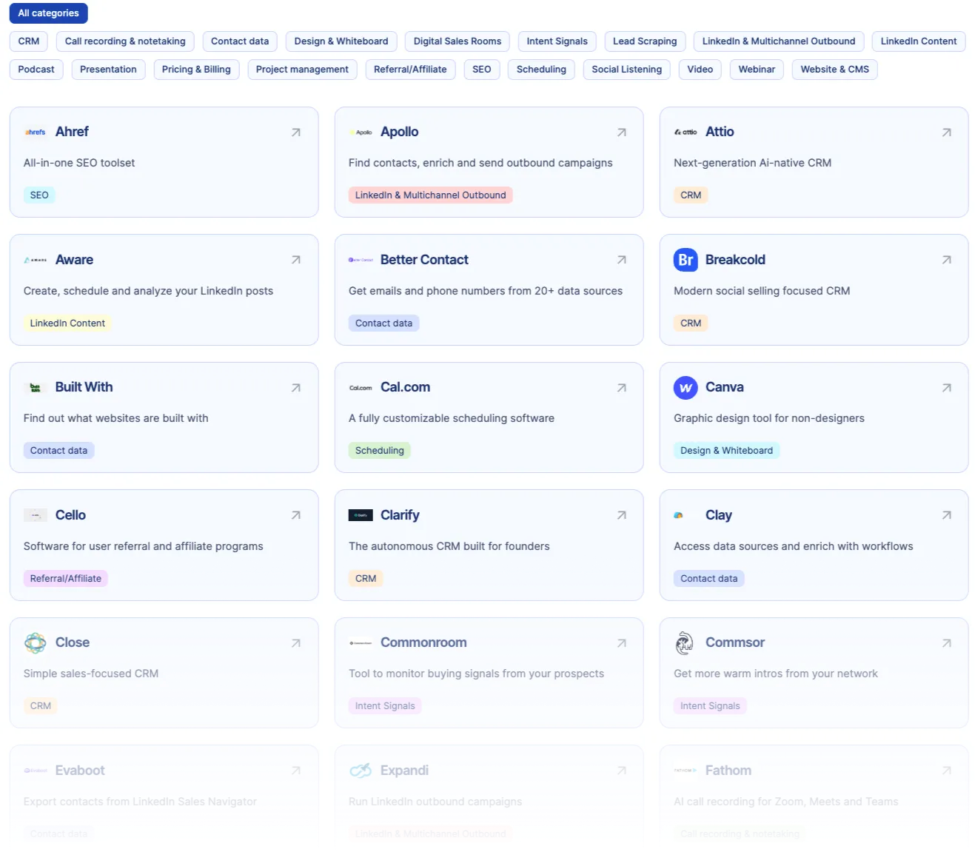Select the SEO category filter chip
975x866 pixels.
tap(482, 70)
